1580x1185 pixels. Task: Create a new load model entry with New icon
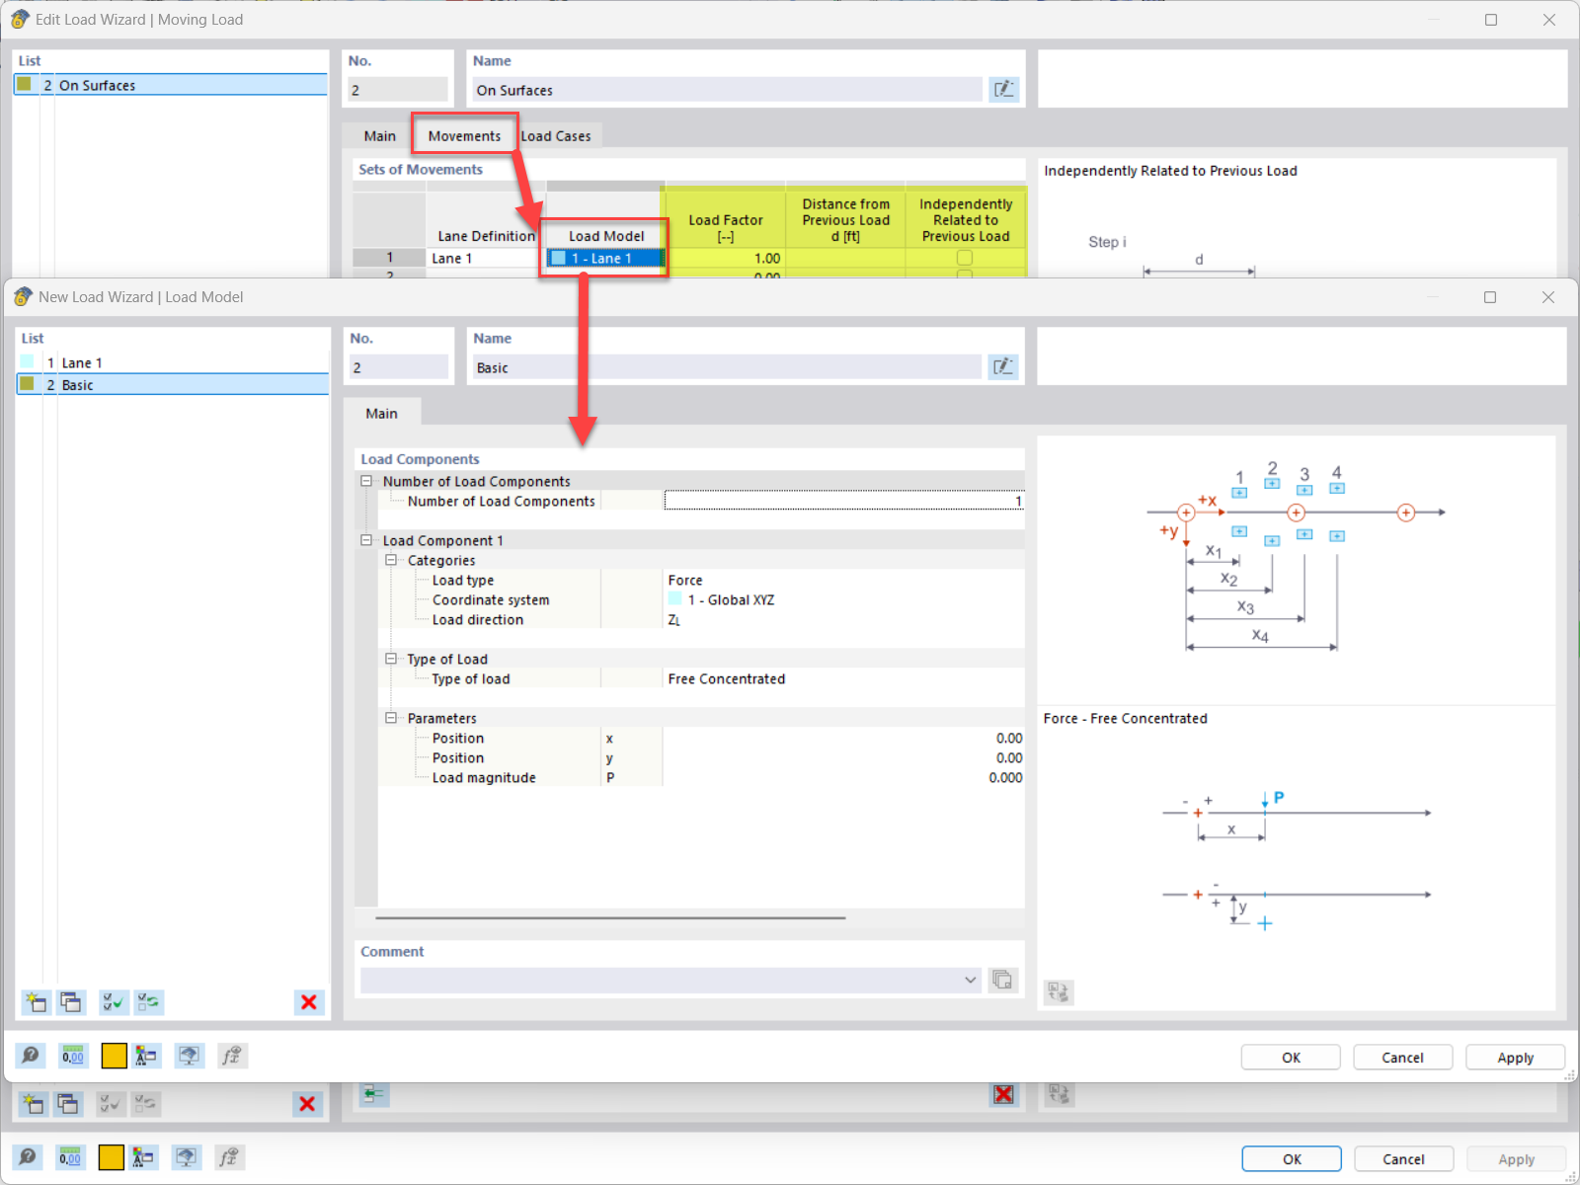coord(36,1002)
